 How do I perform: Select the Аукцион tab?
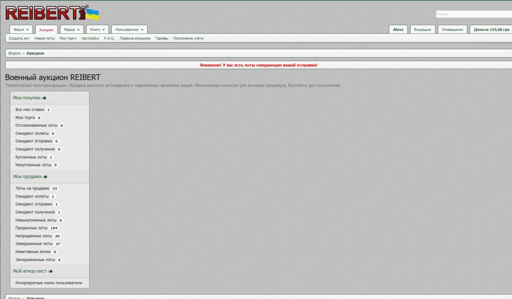coord(47,30)
